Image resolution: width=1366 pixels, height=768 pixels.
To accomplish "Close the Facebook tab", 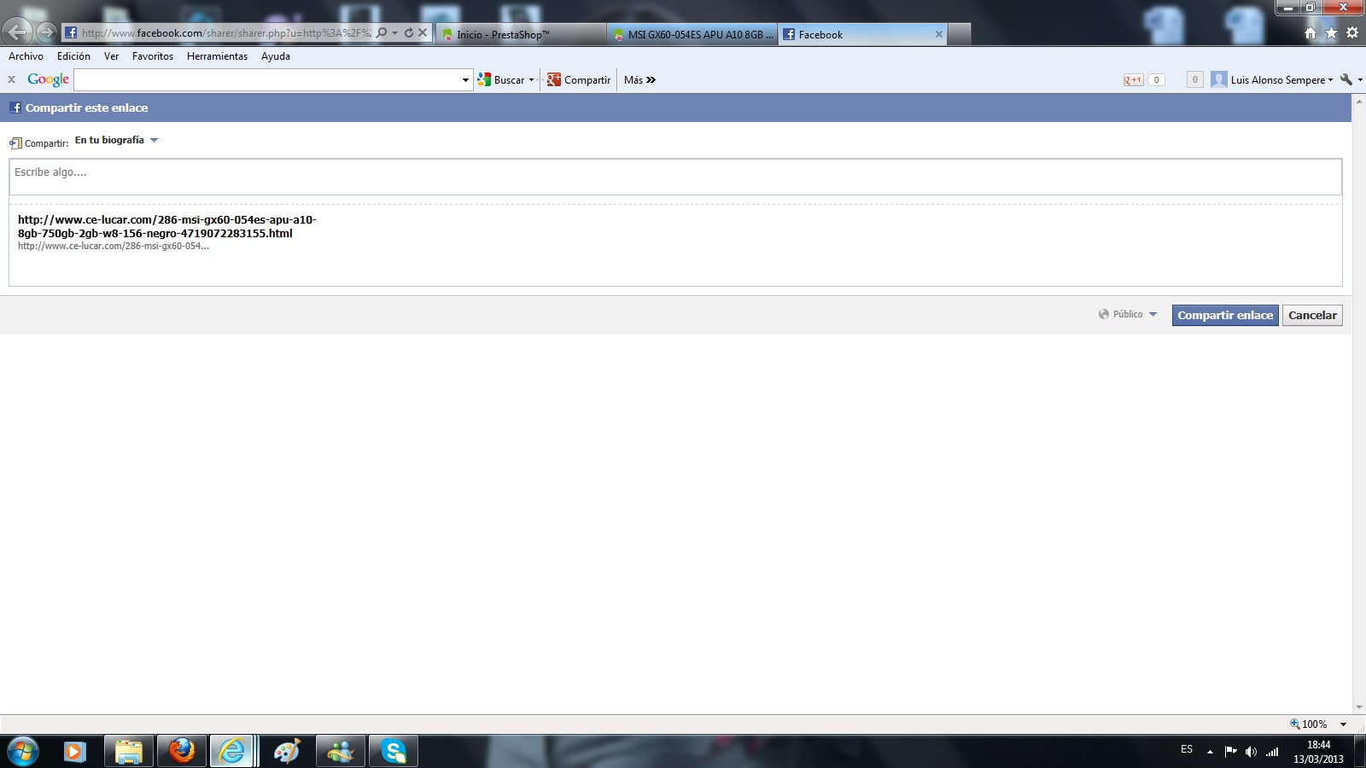I will [939, 34].
